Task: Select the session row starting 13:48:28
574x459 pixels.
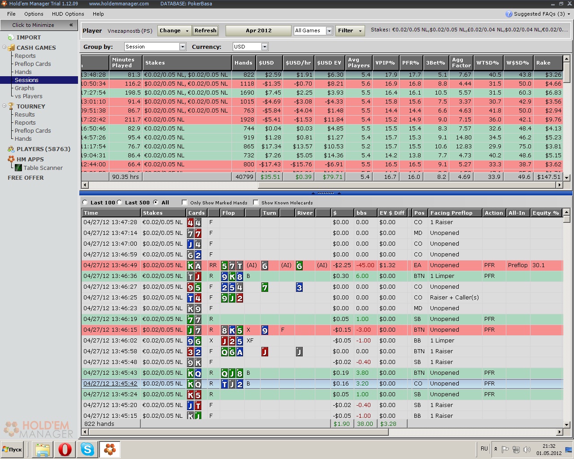Action: (322, 75)
